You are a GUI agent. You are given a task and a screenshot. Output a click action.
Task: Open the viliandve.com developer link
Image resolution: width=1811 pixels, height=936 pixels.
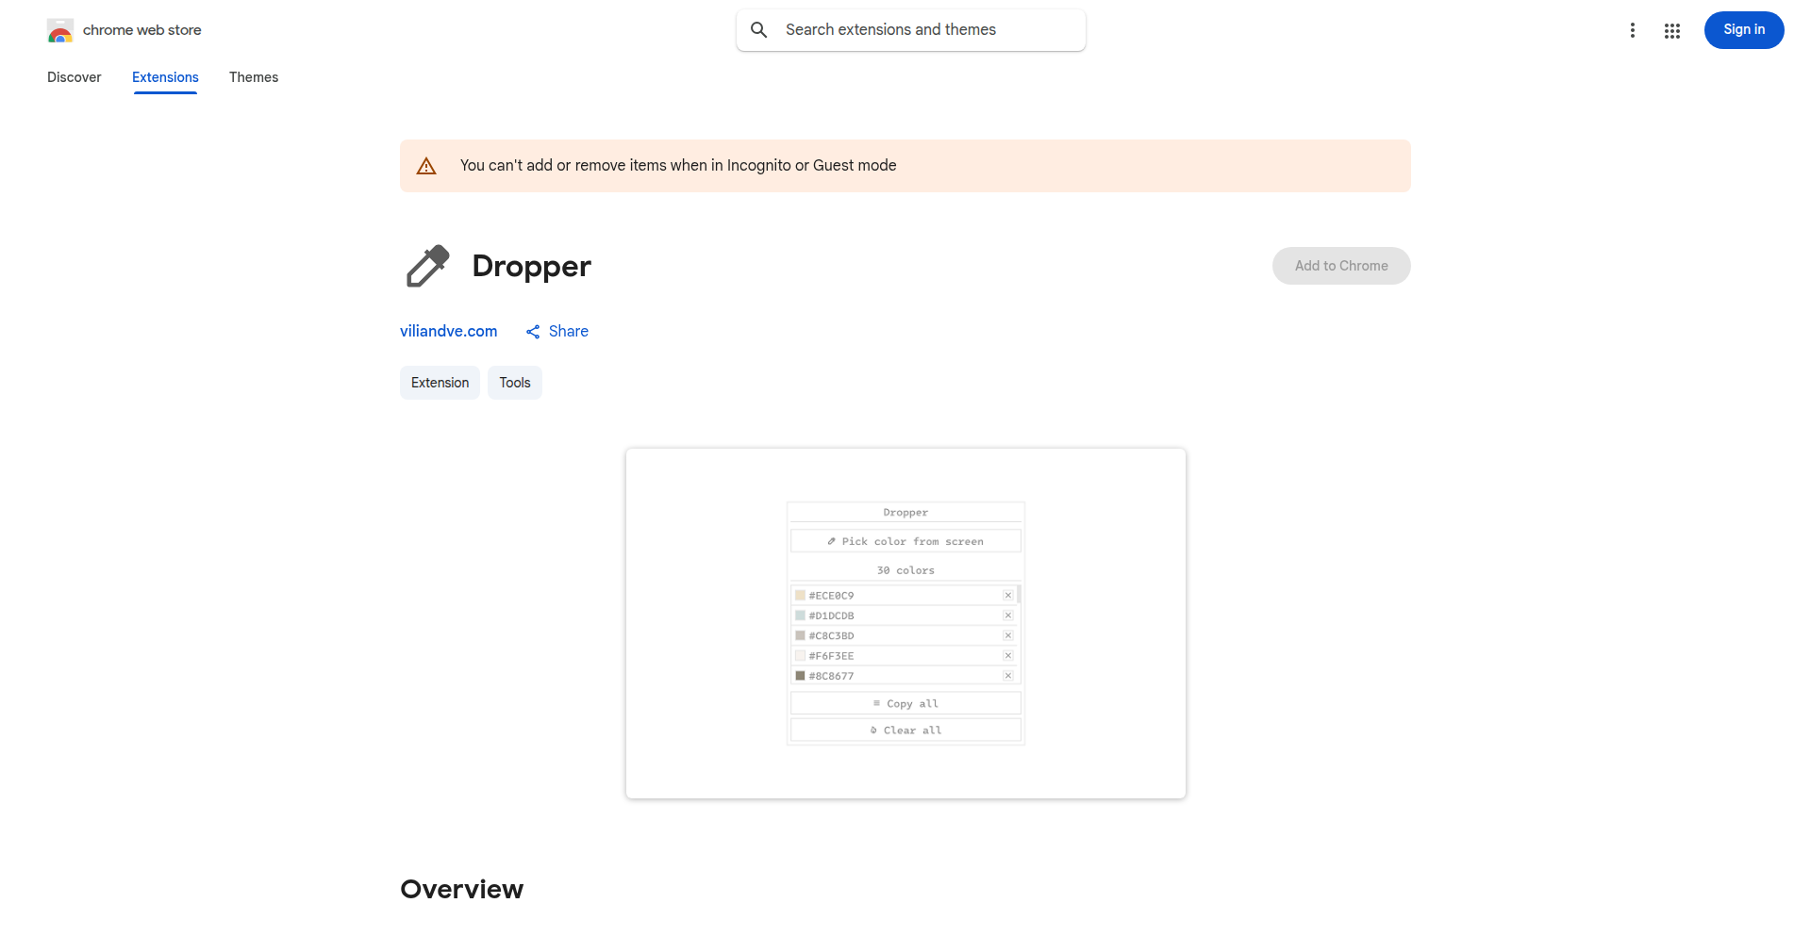(448, 332)
